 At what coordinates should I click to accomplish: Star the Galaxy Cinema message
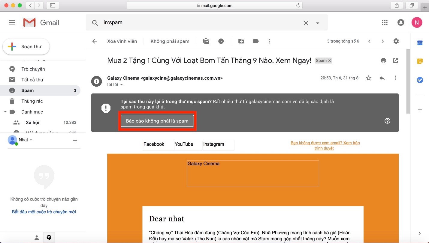point(369,78)
